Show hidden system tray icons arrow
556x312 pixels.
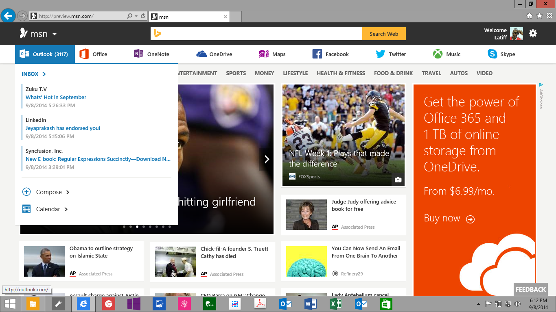478,304
